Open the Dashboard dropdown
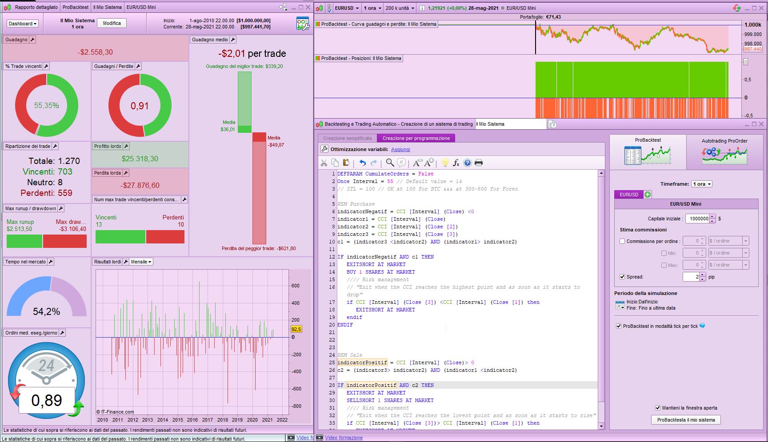This screenshot has width=768, height=442. (23, 24)
